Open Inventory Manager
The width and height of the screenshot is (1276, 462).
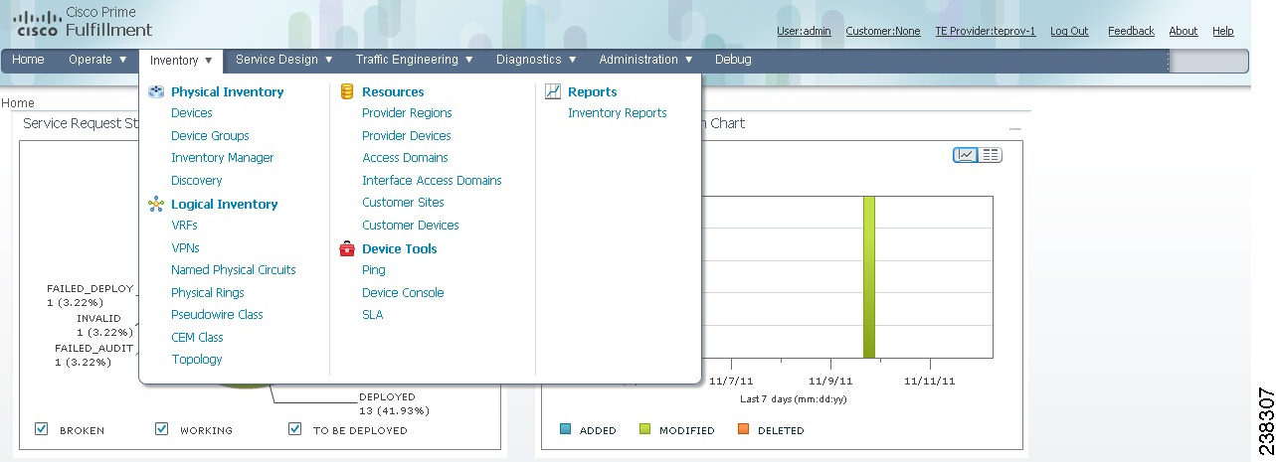(222, 158)
